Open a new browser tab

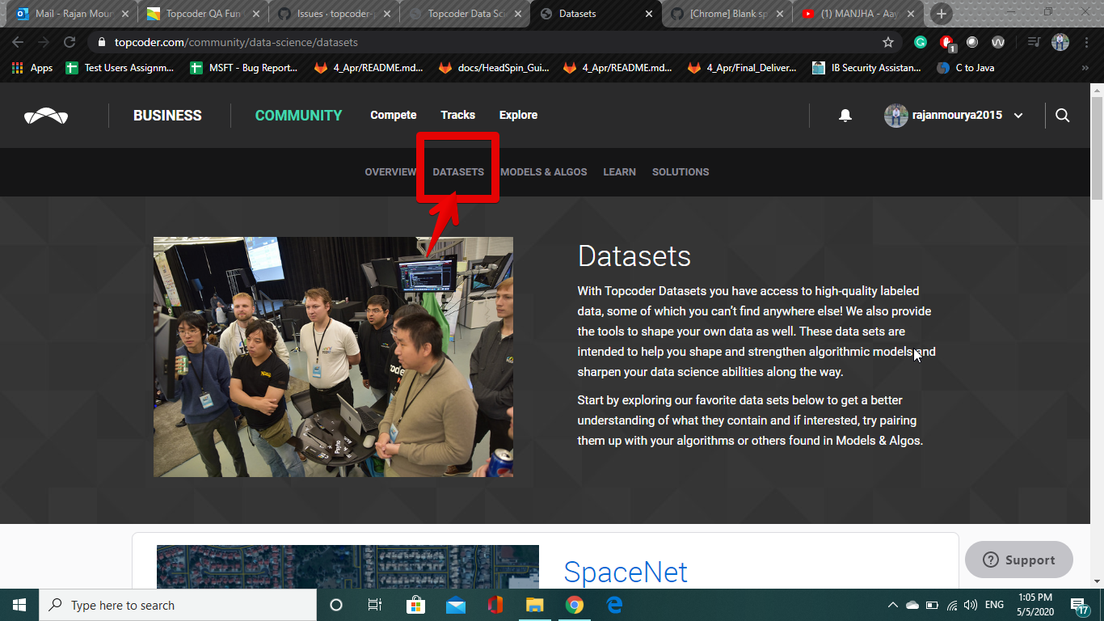pyautogui.click(x=941, y=14)
